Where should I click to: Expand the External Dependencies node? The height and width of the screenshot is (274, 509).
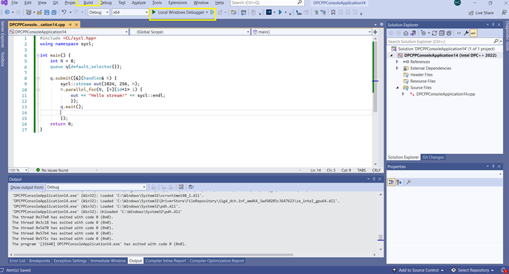(x=397, y=68)
